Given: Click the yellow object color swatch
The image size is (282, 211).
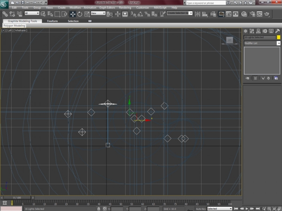Looking at the screenshot, I should (x=278, y=37).
